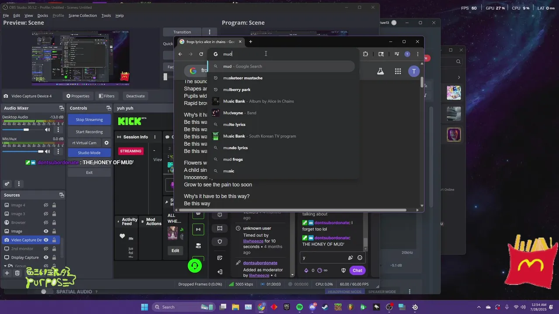Open Session Info options menu
The height and width of the screenshot is (314, 559).
click(155, 137)
